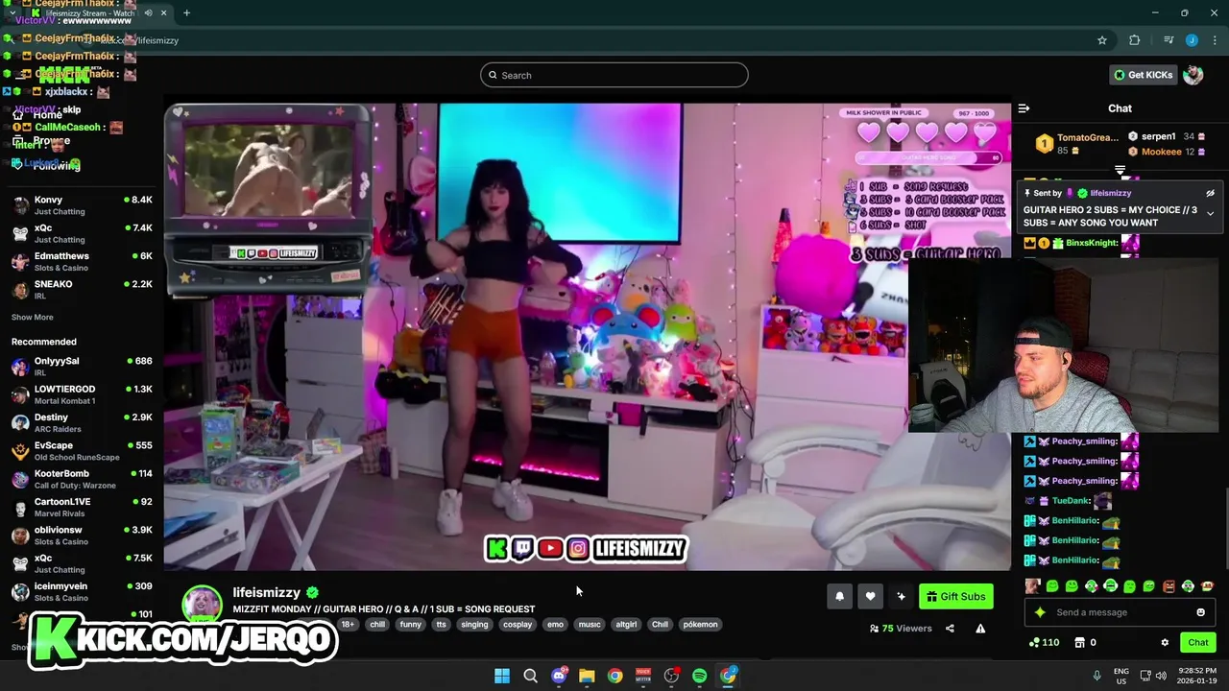Open the chat settings gear
Screen dimensions: 1229x691
1165,642
